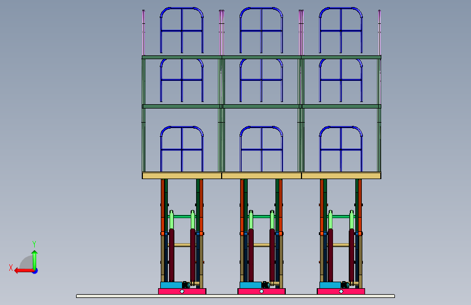
Task: Click the red "X" axis label
Action: tap(11, 268)
